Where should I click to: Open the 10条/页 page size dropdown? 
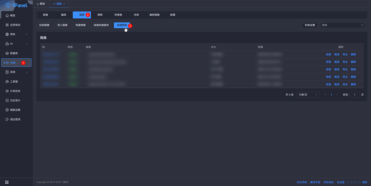pyautogui.click(x=308, y=95)
